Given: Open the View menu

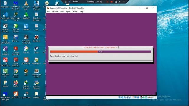Looking at the screenshot, I should click(62, 11).
